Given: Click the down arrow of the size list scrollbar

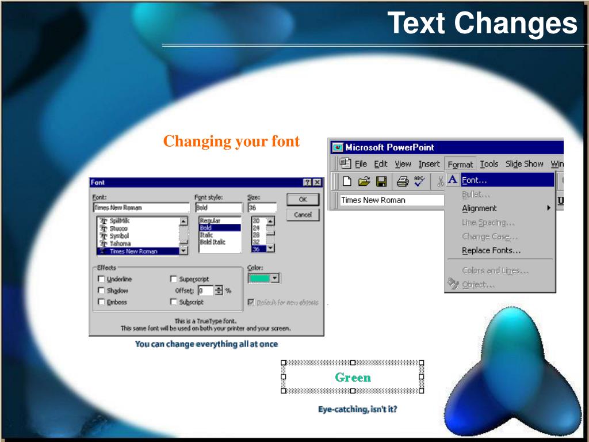Looking at the screenshot, I should pyautogui.click(x=270, y=248).
